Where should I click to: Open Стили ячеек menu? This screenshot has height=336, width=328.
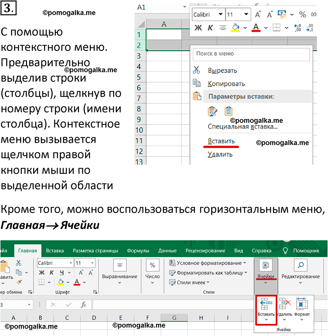coord(189,282)
